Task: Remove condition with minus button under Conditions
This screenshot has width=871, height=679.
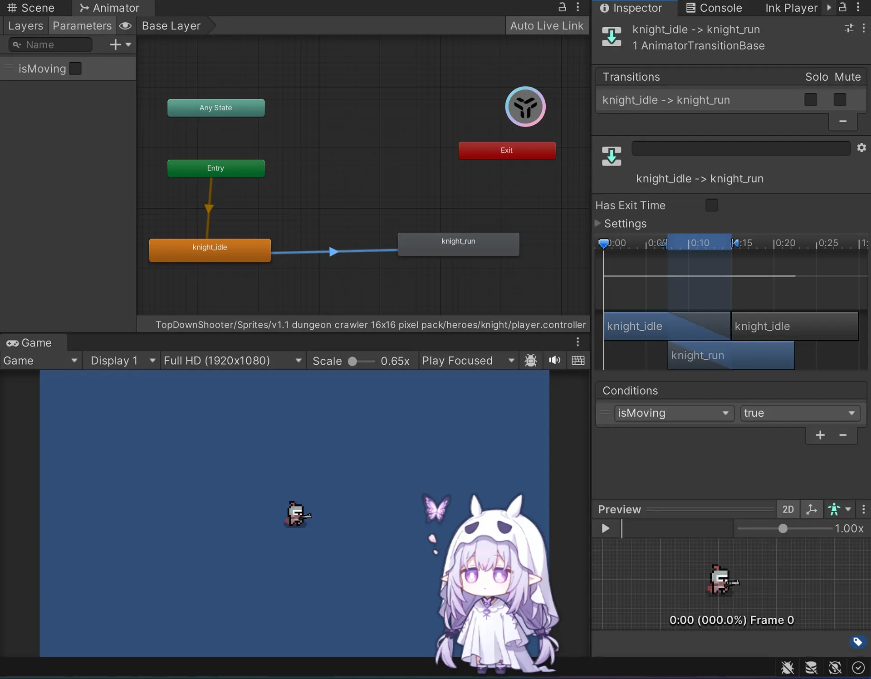Action: (x=843, y=435)
